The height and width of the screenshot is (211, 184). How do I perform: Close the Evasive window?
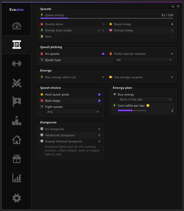178,6
